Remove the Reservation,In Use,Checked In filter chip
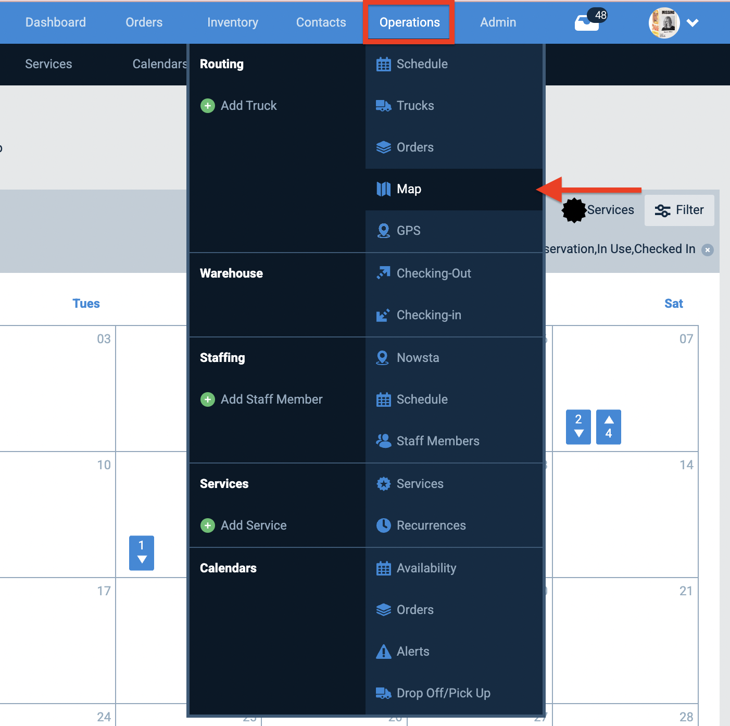 (x=708, y=249)
